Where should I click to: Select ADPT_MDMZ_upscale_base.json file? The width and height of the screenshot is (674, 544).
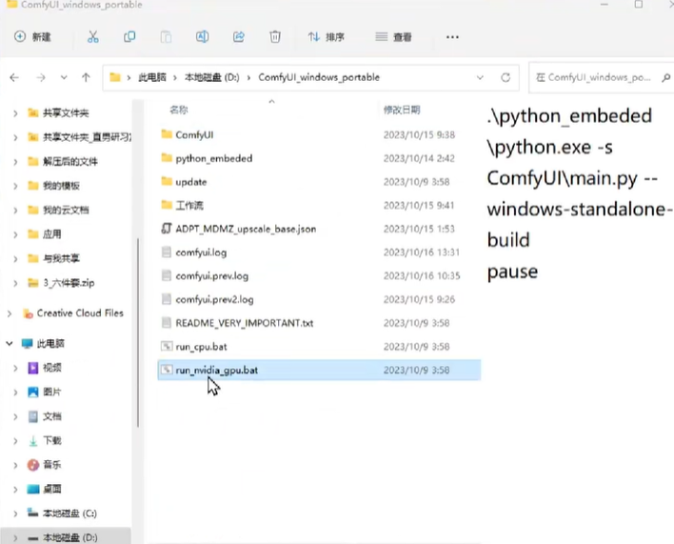click(x=319, y=230)
